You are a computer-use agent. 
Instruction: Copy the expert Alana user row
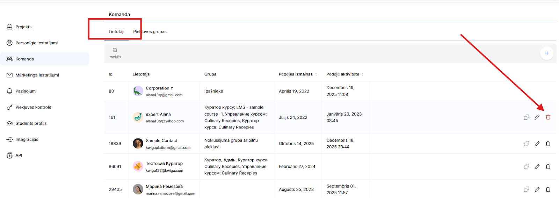coord(526,117)
